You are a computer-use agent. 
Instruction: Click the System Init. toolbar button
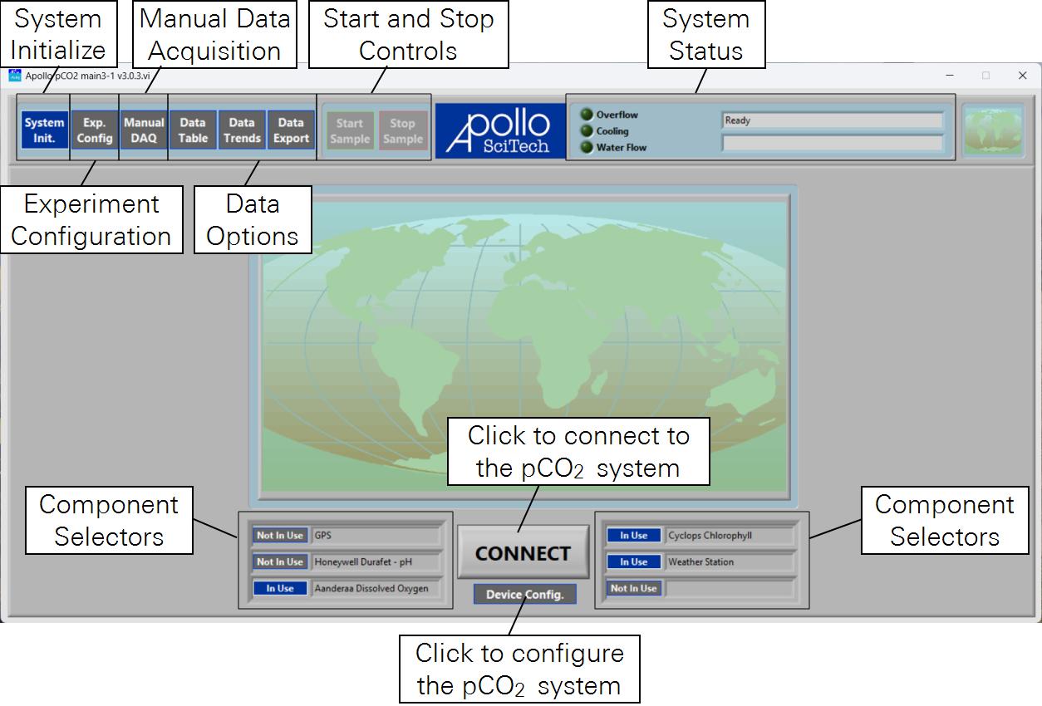click(44, 131)
